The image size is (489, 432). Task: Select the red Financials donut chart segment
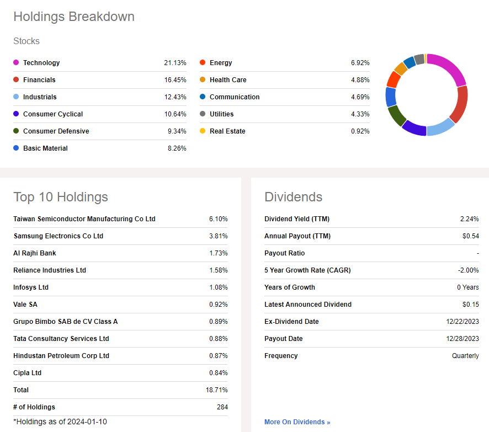[460, 105]
